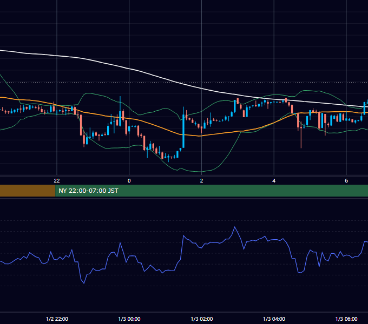Click the time axis label 4
The width and height of the screenshot is (368, 324).
tap(274, 181)
